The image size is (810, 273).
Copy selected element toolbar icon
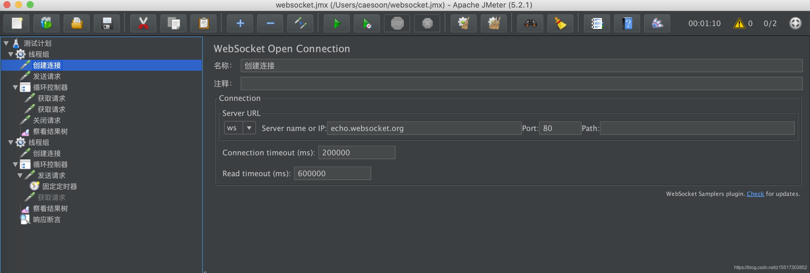coord(174,23)
